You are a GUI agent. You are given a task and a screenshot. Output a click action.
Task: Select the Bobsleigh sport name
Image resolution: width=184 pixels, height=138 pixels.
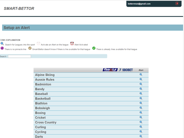coord(42,108)
